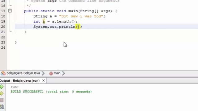Click a.length() call on line 19
Image resolution: width=198 pixels, height=111 pixels.
pyautogui.click(x=63, y=22)
